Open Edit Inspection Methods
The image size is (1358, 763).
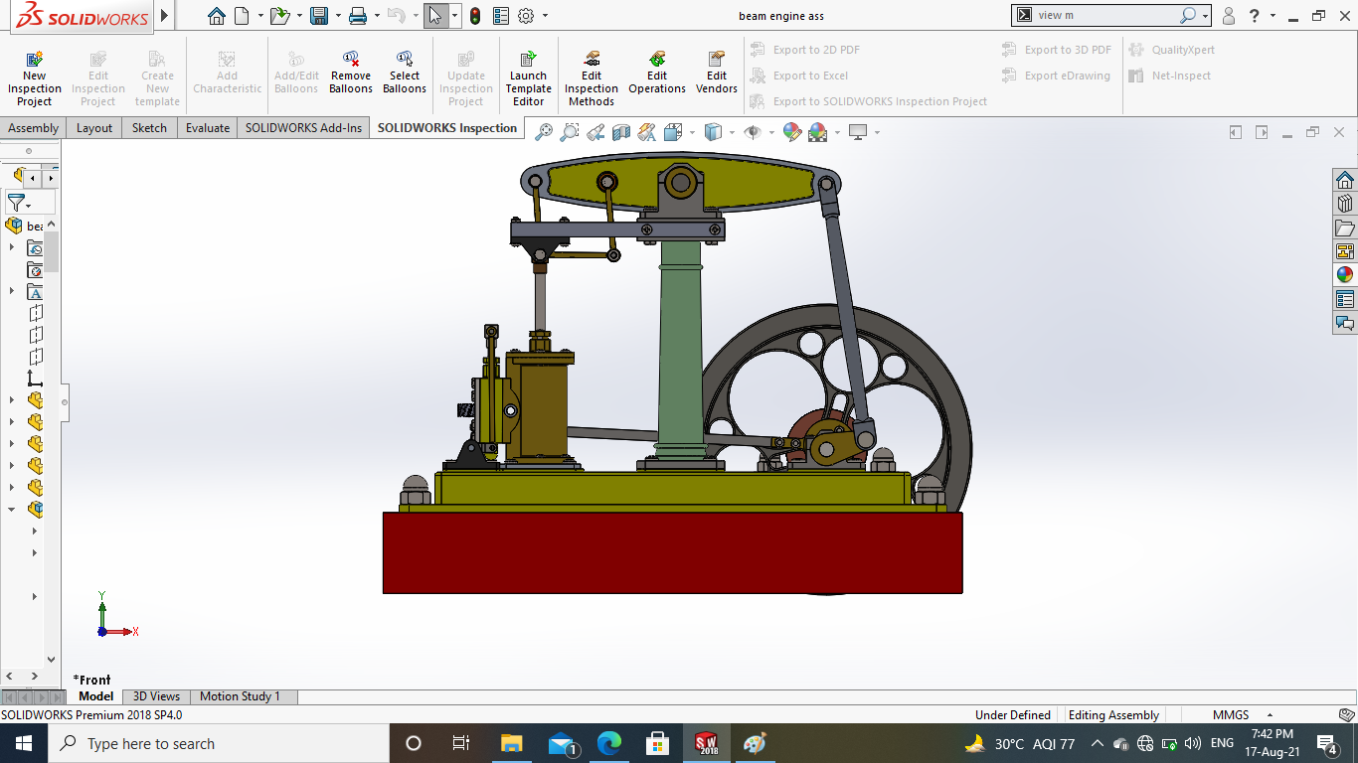click(592, 79)
